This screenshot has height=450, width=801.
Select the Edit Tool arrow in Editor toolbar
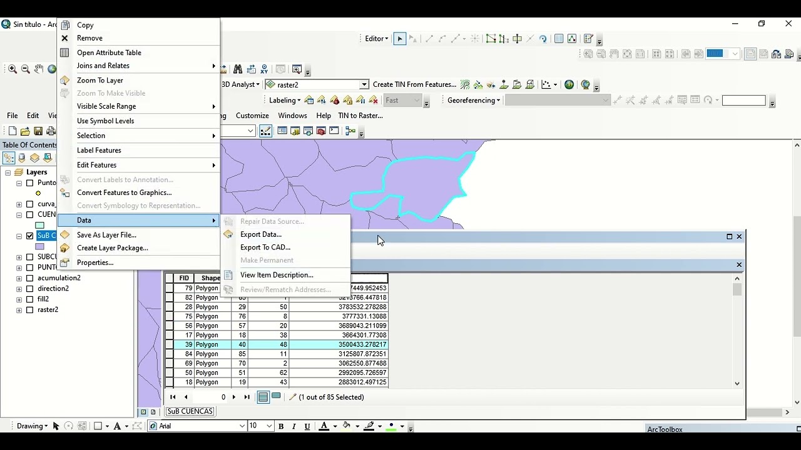pyautogui.click(x=399, y=39)
